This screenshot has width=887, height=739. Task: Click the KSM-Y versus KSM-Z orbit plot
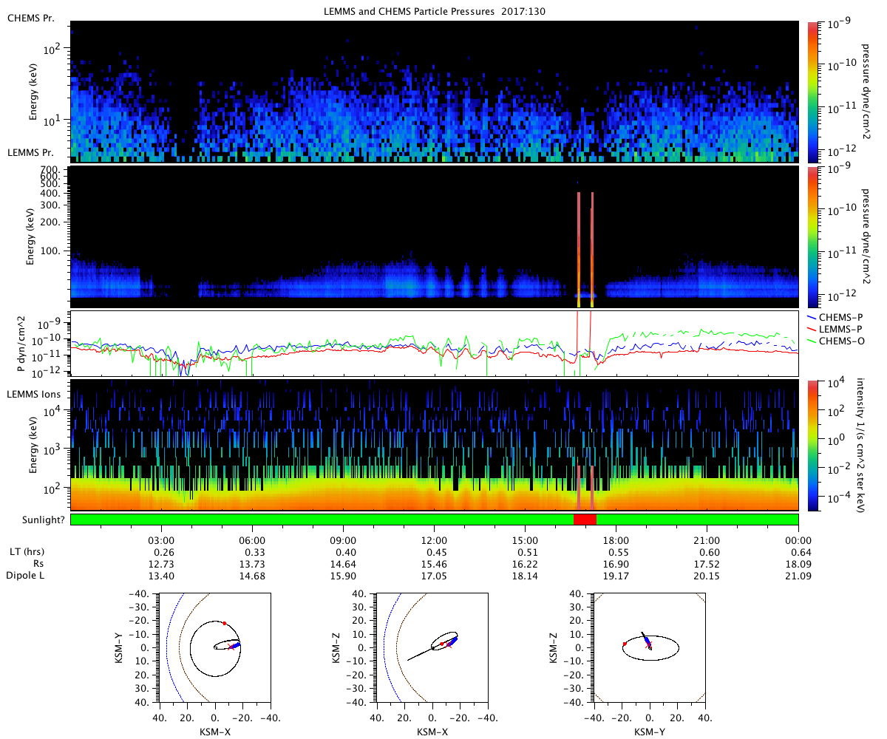coord(650,647)
